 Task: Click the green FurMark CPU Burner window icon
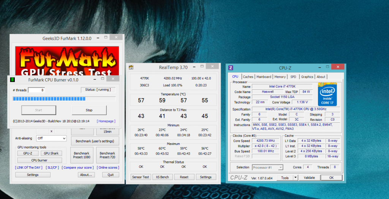[12, 79]
